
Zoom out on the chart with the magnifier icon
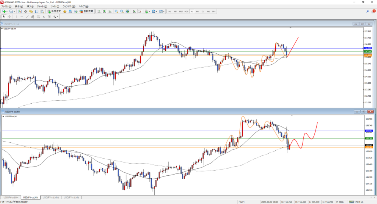(121, 11)
